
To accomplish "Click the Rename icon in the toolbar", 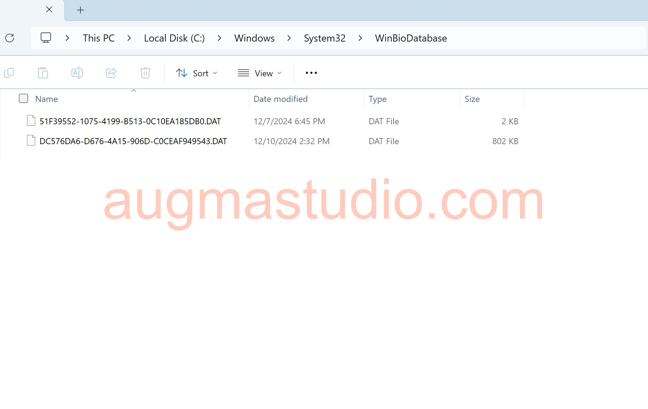I will click(77, 72).
